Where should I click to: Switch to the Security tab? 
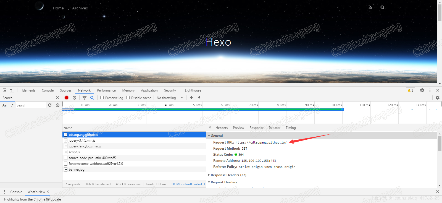point(170,90)
